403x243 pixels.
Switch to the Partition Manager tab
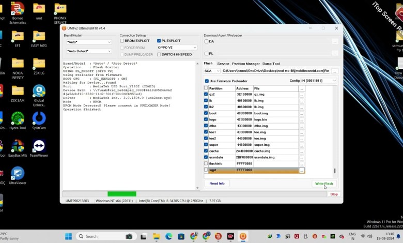[x=246, y=64]
